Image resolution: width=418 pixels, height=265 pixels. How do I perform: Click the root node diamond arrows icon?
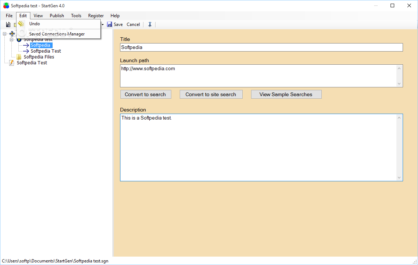click(x=12, y=34)
